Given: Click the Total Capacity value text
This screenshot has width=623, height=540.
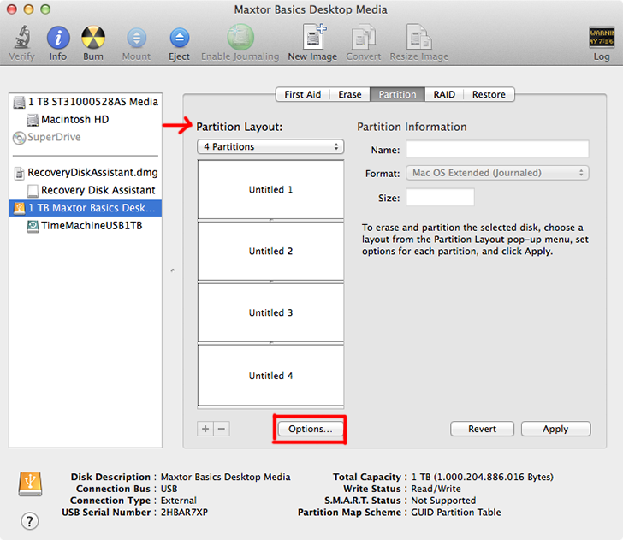Looking at the screenshot, I should click(483, 477).
